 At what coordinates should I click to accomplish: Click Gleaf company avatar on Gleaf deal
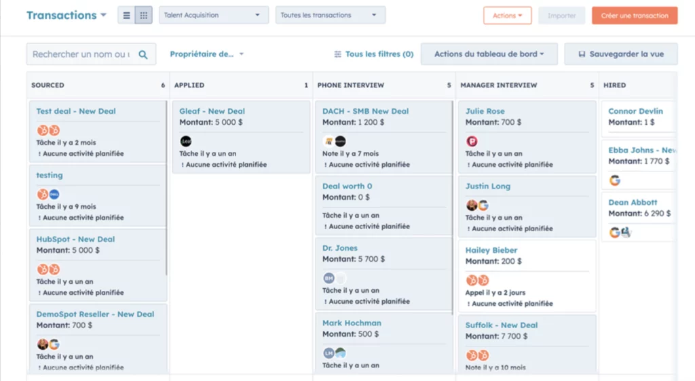tap(186, 141)
